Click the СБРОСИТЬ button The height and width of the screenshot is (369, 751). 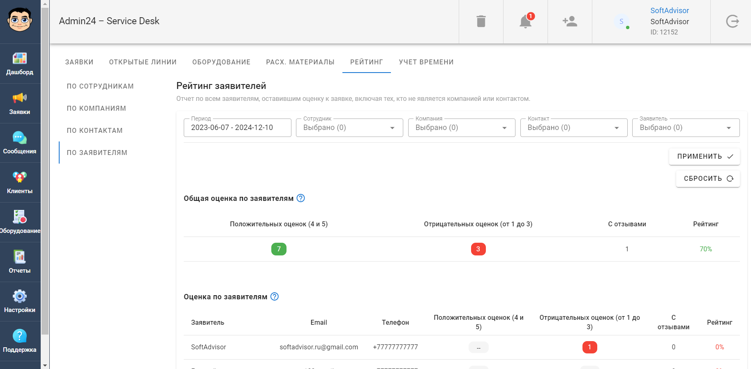[x=708, y=179]
